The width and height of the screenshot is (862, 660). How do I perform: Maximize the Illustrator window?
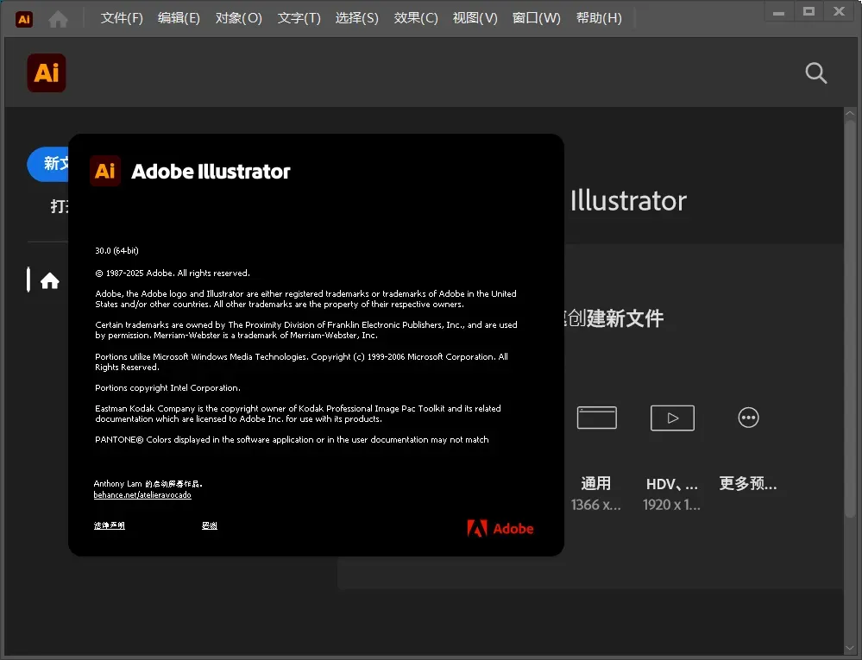click(x=809, y=12)
